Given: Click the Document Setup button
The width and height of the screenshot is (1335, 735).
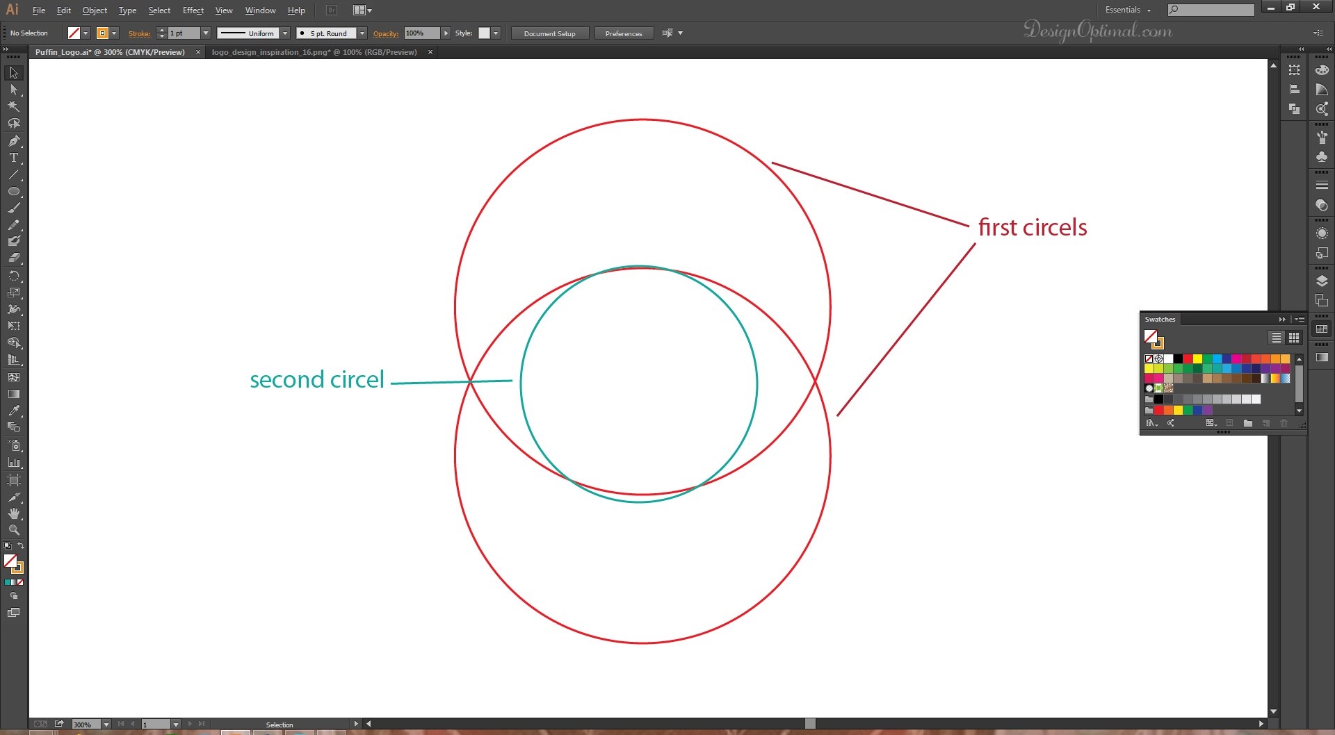Looking at the screenshot, I should [x=550, y=33].
